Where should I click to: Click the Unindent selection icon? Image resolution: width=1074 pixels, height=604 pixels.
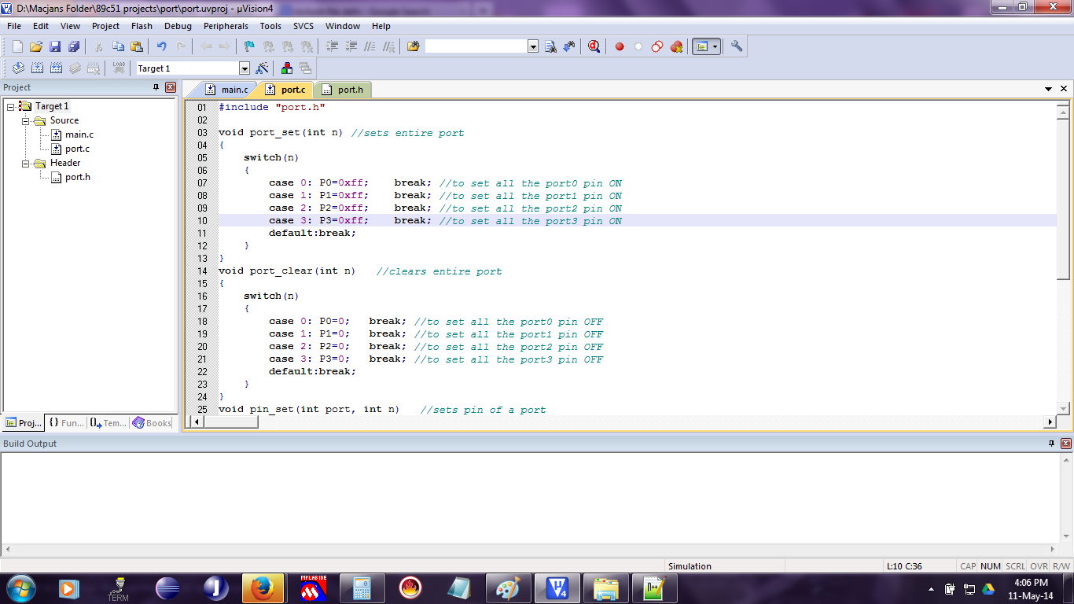tap(351, 46)
